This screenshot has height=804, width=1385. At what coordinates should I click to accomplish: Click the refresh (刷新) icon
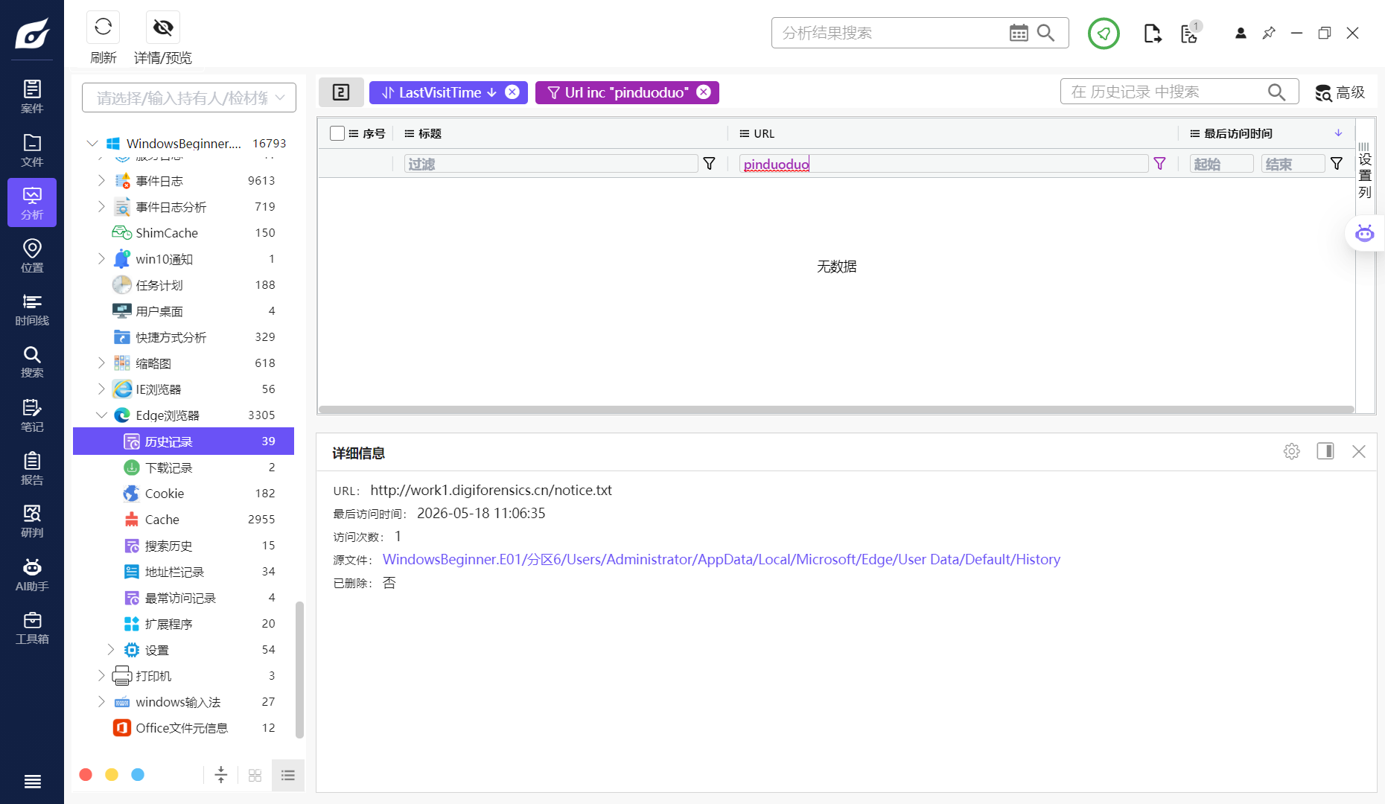(103, 28)
